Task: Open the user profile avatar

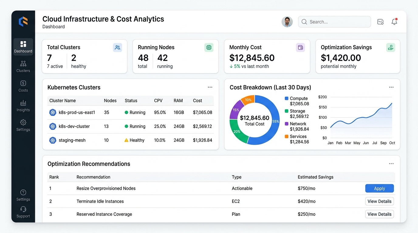Action: [x=287, y=22]
